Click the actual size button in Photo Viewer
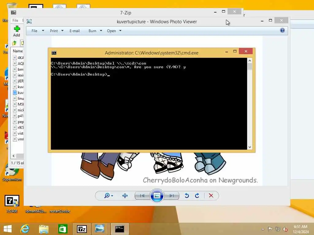The width and height of the screenshot is (314, 235). [125, 196]
